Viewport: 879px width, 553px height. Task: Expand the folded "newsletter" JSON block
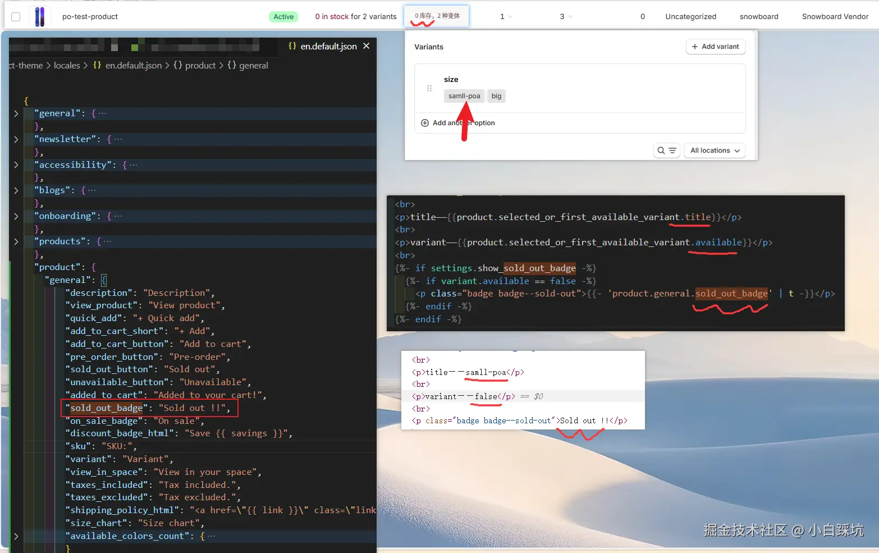point(16,139)
